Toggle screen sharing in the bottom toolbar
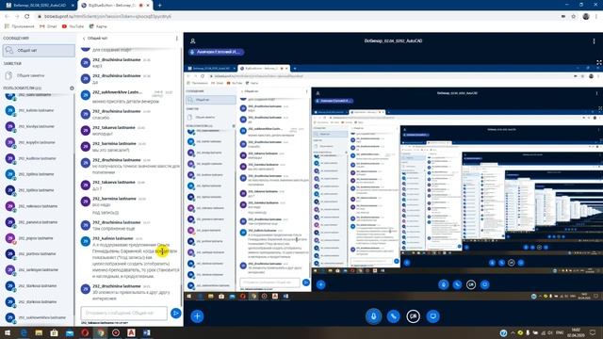The image size is (603, 339). click(433, 316)
